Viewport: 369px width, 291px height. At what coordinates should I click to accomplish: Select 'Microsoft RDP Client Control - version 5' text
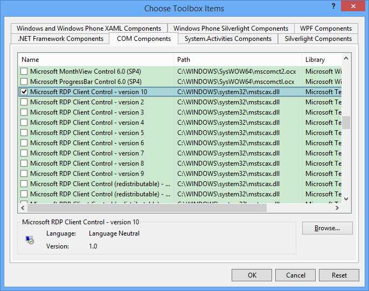click(x=87, y=133)
